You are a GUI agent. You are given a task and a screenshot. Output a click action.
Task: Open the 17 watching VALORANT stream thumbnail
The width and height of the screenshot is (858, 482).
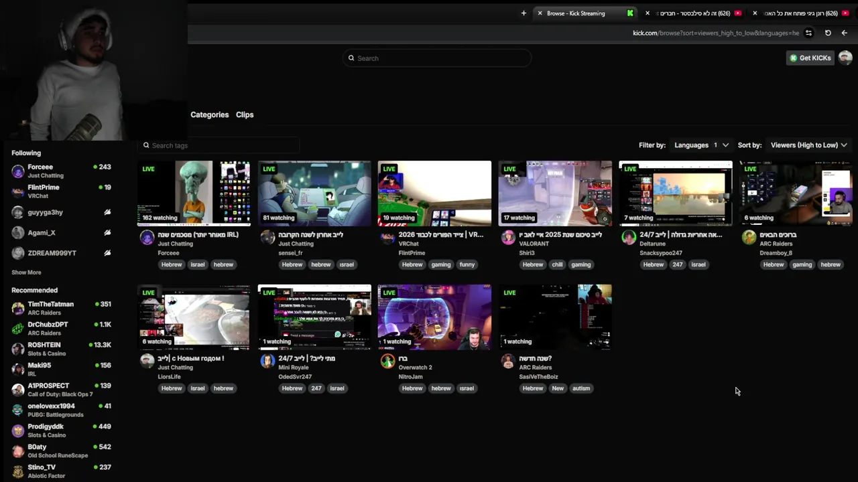(x=555, y=193)
